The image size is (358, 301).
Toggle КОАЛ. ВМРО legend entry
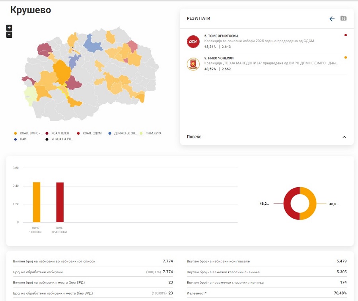pos(29,133)
